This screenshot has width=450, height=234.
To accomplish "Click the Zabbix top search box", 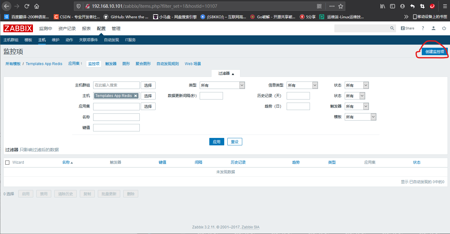I will 362,28.
